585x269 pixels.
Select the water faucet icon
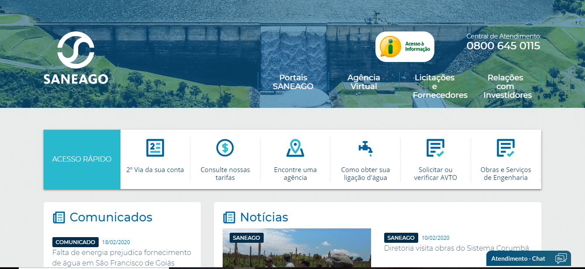coord(365,148)
